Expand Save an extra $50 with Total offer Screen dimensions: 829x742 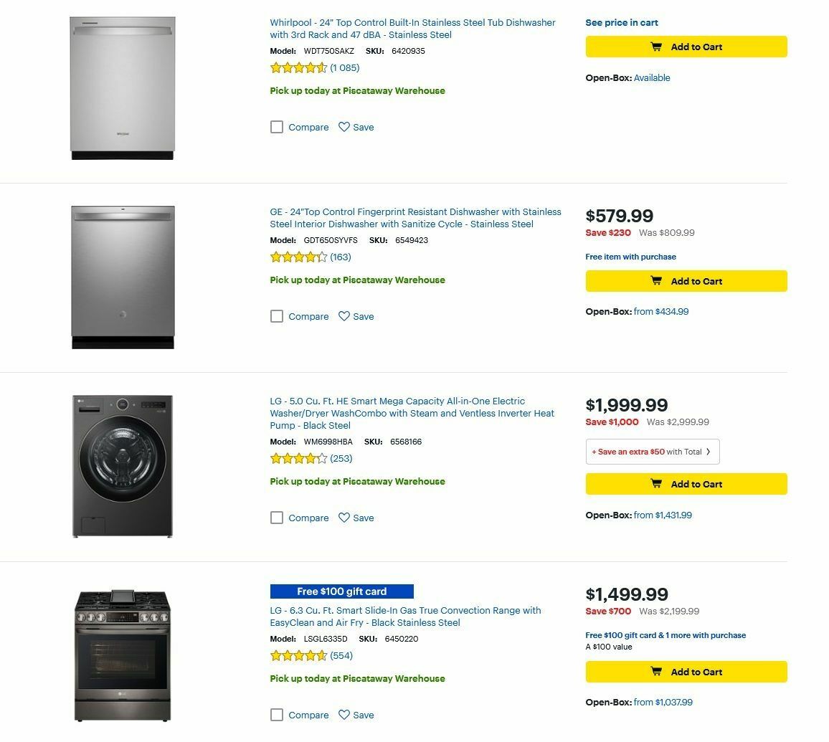(651, 452)
